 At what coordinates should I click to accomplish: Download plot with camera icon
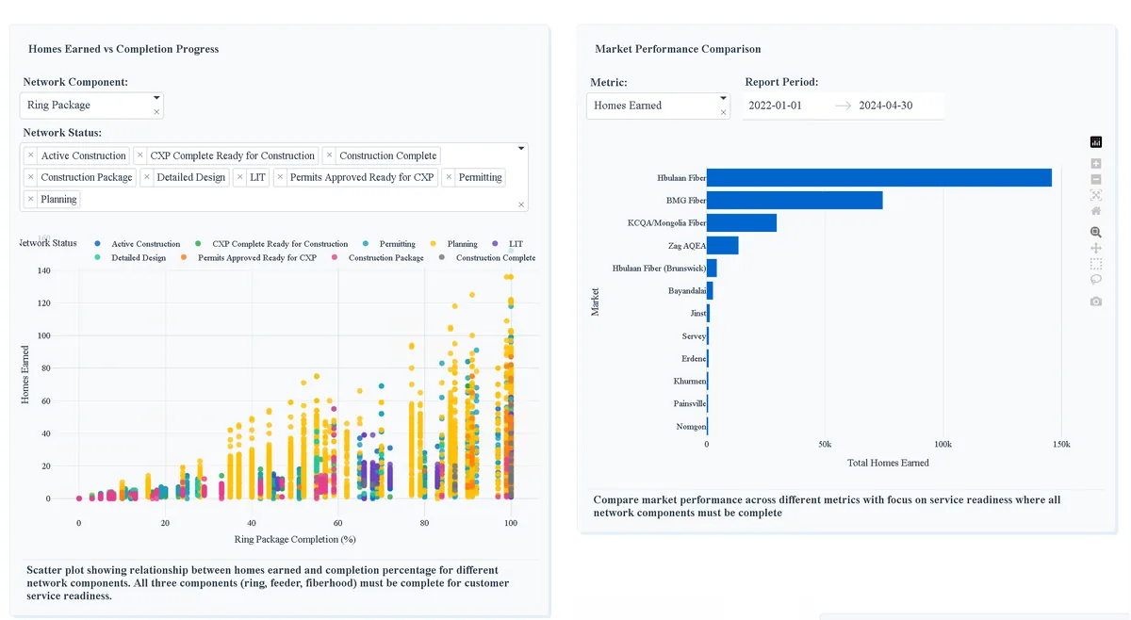(1095, 302)
